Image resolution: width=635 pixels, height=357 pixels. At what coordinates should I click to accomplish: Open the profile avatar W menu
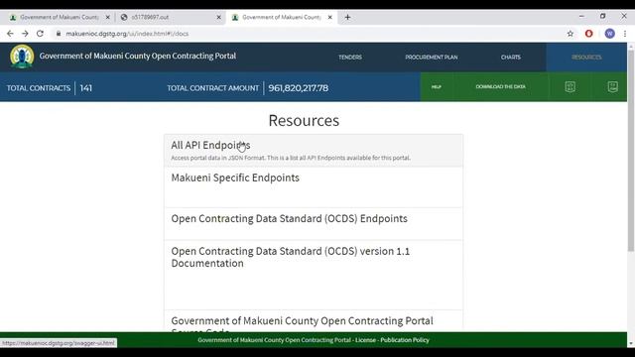609,34
